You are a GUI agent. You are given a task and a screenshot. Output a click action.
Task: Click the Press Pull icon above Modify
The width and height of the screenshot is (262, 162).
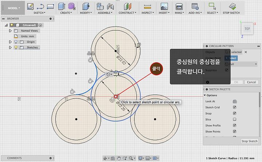click(86, 7)
